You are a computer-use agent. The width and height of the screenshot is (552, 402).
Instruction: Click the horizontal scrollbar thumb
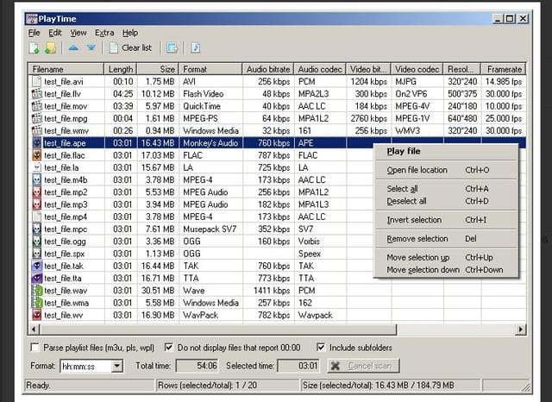[218, 330]
